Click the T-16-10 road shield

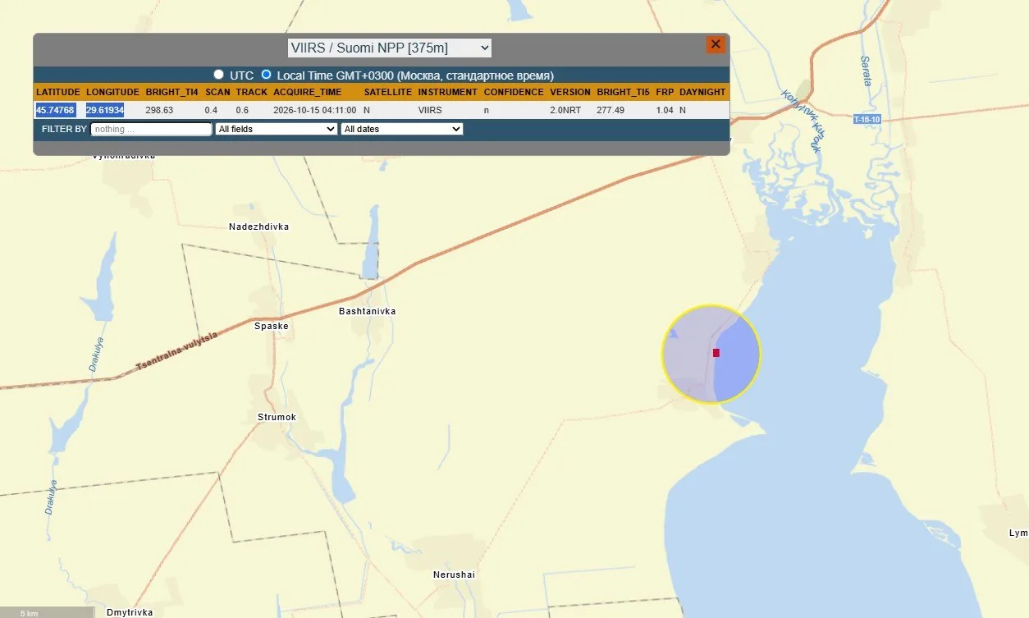tap(867, 120)
